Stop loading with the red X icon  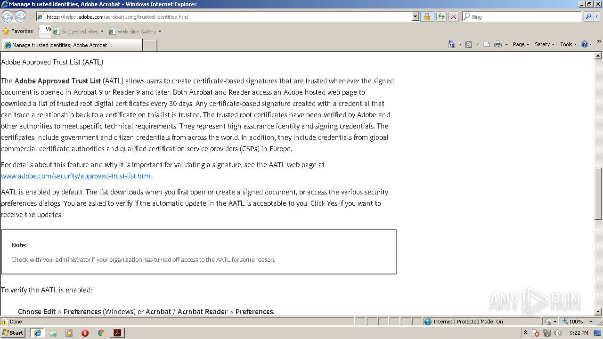point(453,16)
